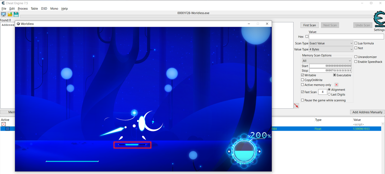Click the Type column header
Viewport: 385px width, 174px height.
point(318,120)
